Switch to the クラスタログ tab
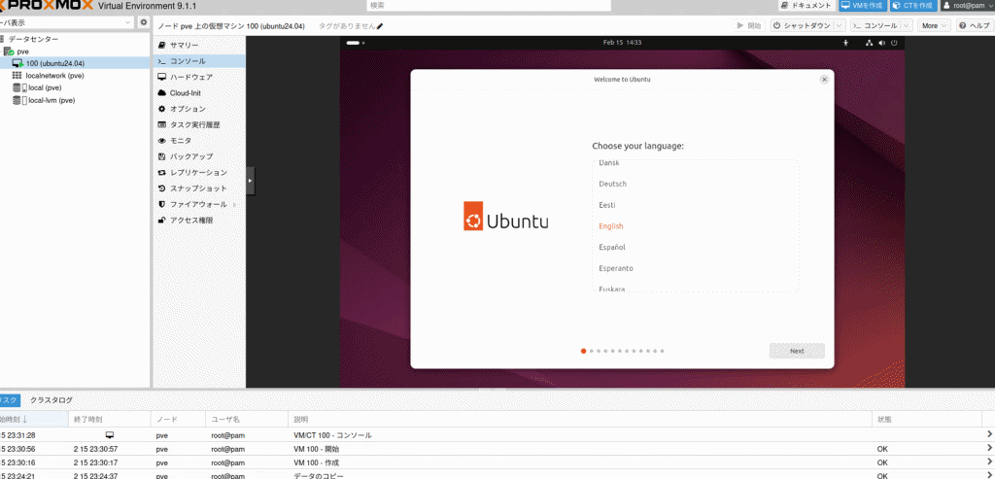Screen dimensions: 995x479 pos(51,399)
